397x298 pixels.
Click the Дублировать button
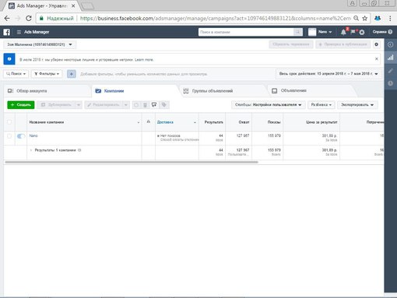pos(56,105)
